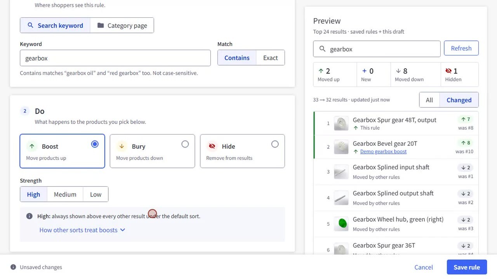
Task: Click the folder icon beside Category page
Action: pos(101,26)
